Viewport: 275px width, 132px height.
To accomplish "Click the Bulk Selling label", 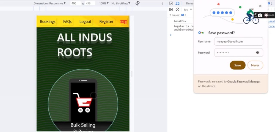I will tap(83, 125).
